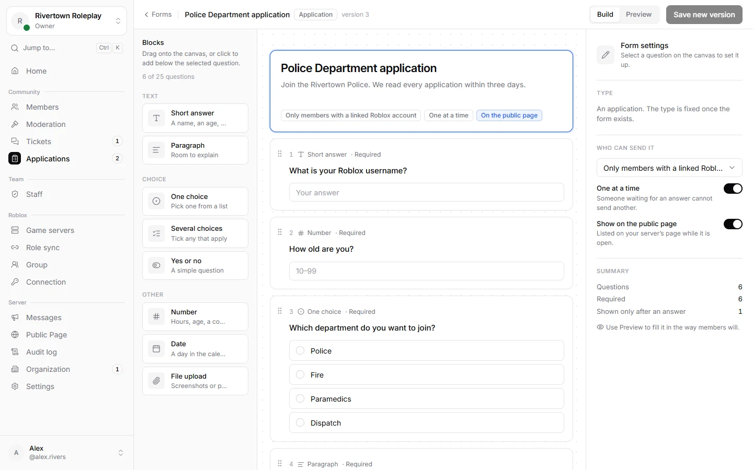The width and height of the screenshot is (753, 470).
Task: Pick the Dispatch radio option
Action: [300, 422]
